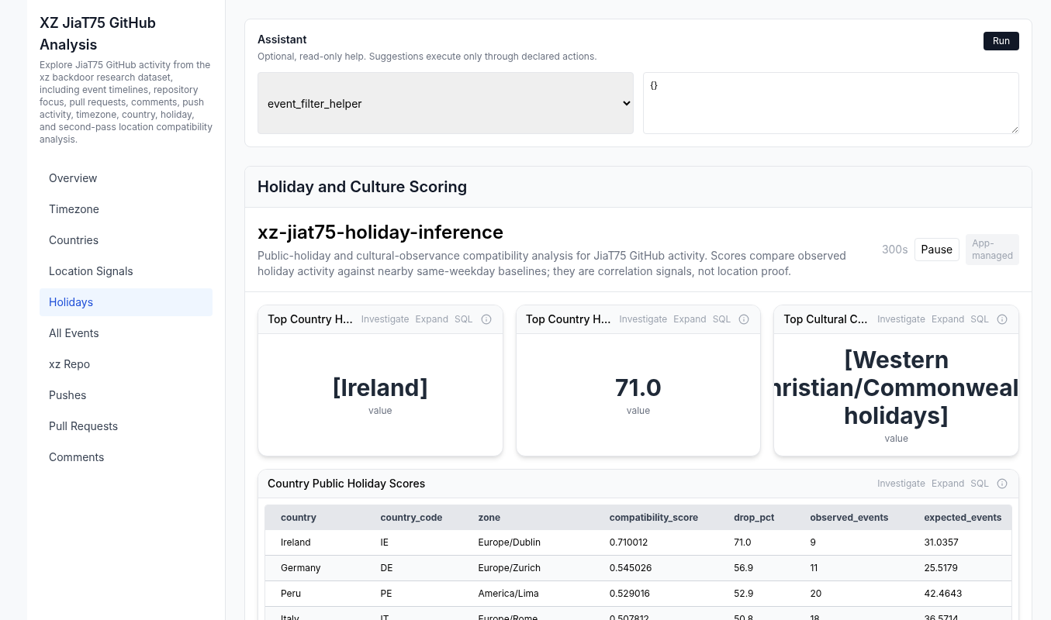Click the PE country code cell

[x=385, y=594]
